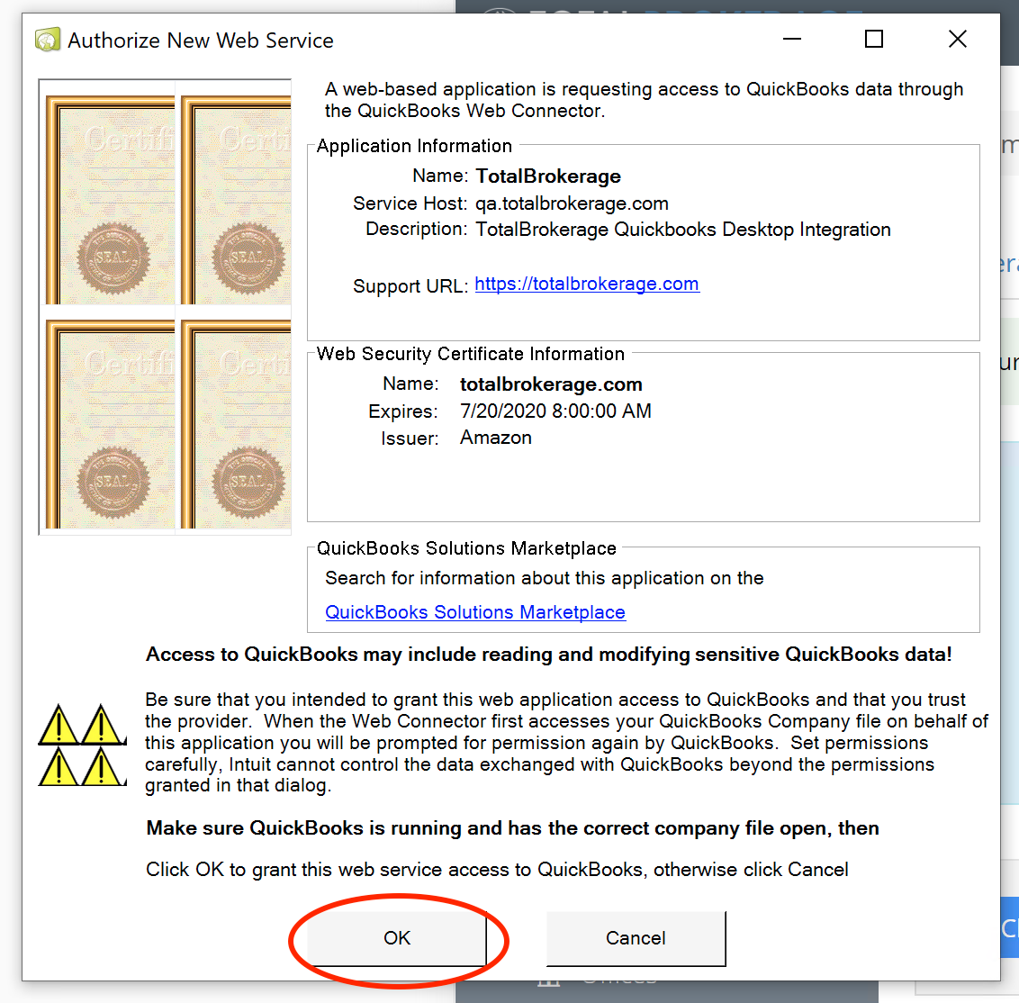Select the issuer value Amazon
The width and height of the screenshot is (1019, 1003).
[496, 438]
